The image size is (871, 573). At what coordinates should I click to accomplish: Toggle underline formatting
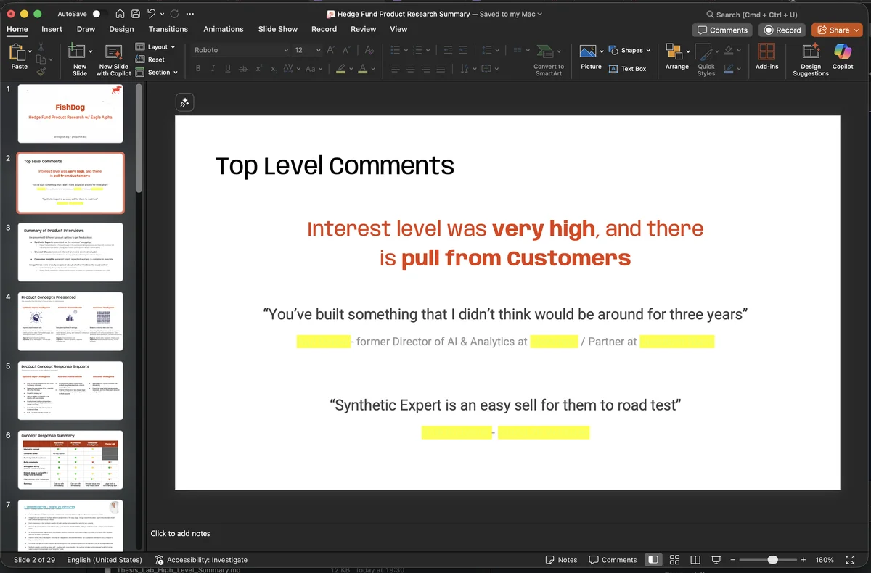pos(228,69)
